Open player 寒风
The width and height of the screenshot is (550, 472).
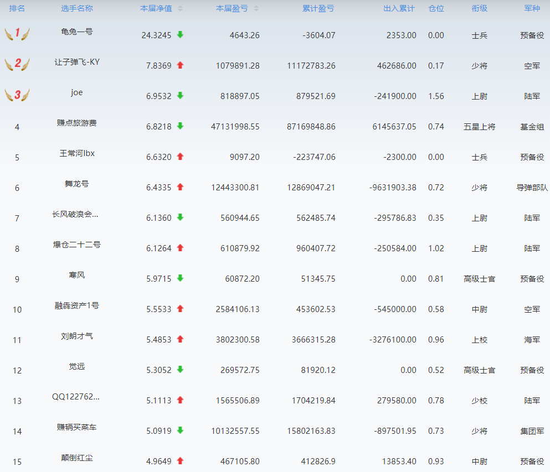click(x=77, y=275)
